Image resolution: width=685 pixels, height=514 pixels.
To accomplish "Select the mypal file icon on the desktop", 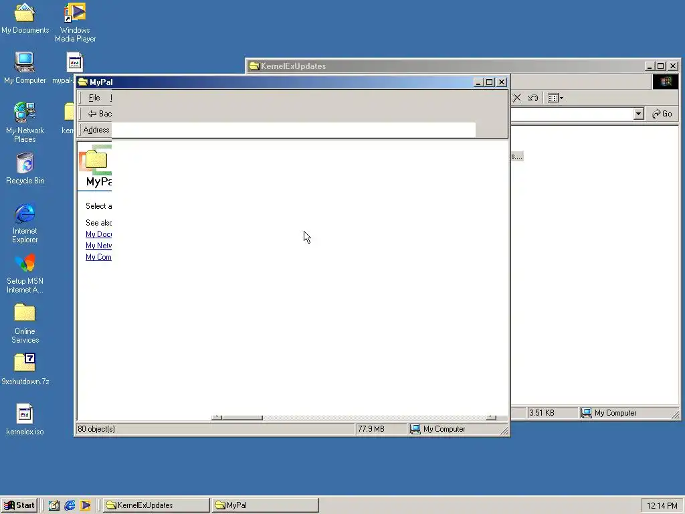I will point(75,62).
